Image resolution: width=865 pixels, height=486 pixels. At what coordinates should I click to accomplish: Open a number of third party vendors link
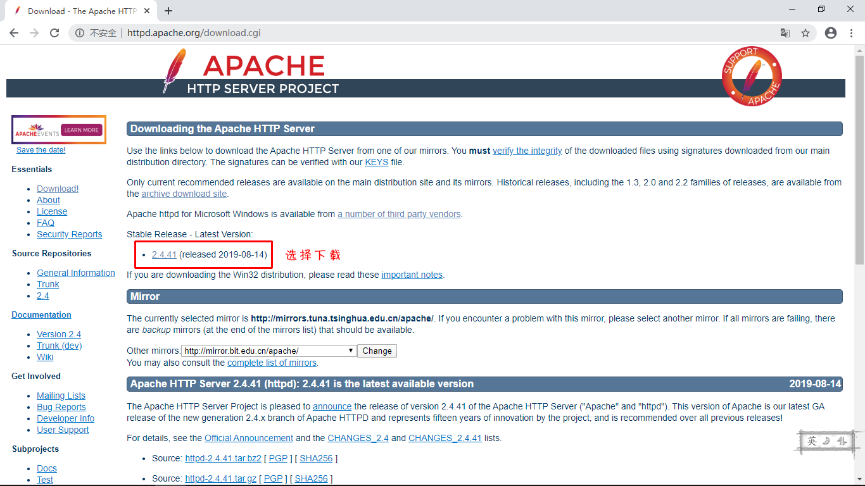399,214
